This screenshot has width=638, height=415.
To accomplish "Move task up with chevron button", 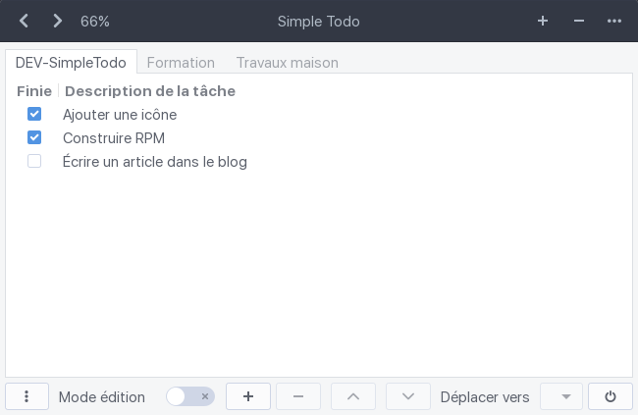I will pos(353,396).
